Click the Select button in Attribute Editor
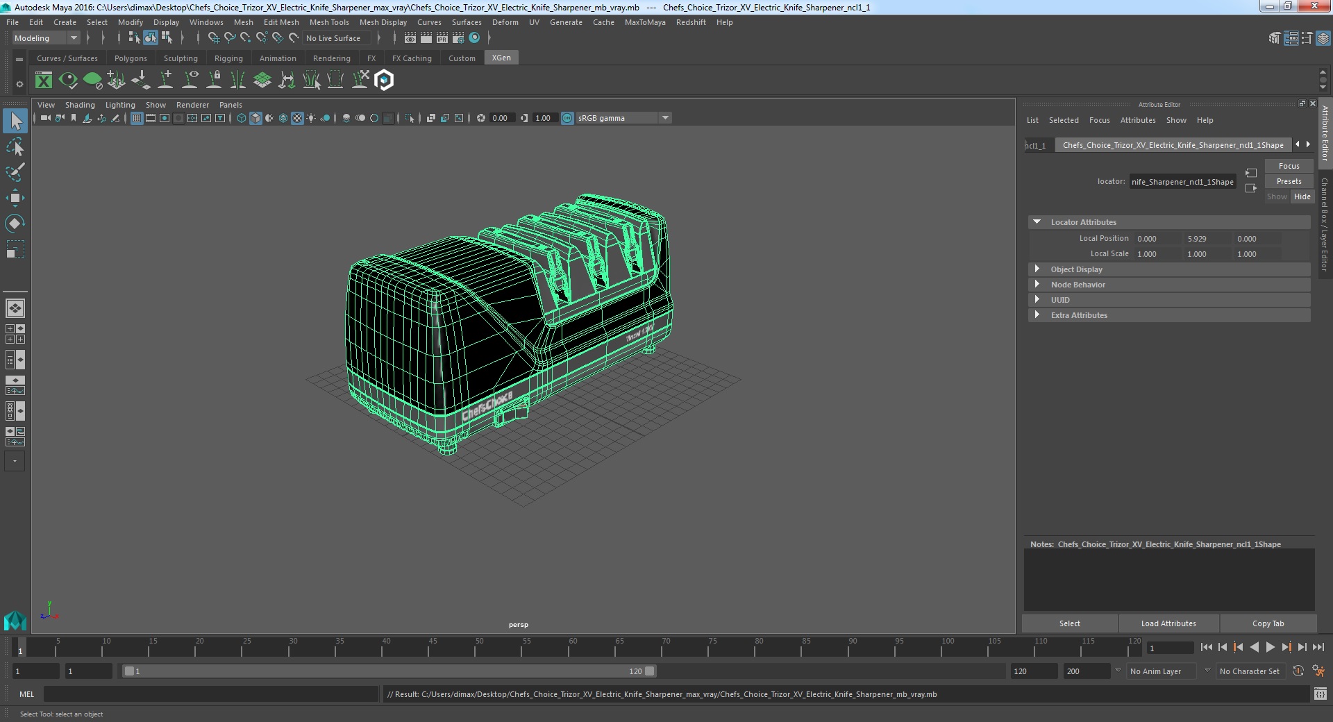1333x722 pixels. pyautogui.click(x=1069, y=623)
